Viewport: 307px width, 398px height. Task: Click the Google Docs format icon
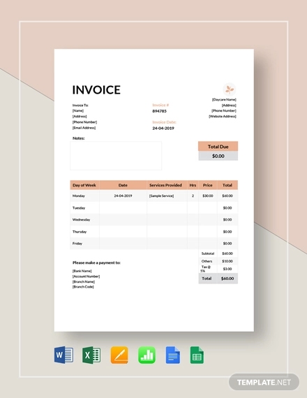pyautogui.click(x=173, y=355)
